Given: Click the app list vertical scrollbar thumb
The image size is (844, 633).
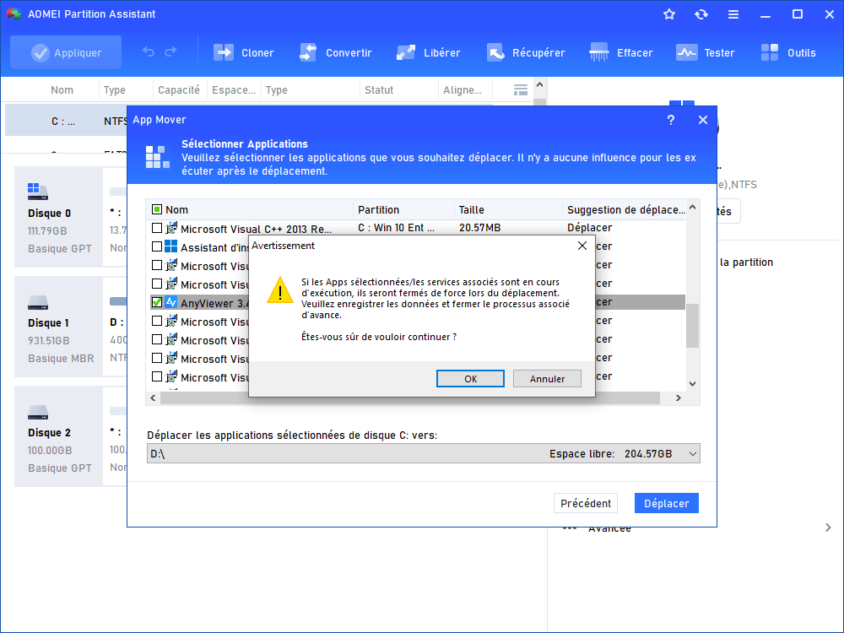Looking at the screenshot, I should 693,326.
